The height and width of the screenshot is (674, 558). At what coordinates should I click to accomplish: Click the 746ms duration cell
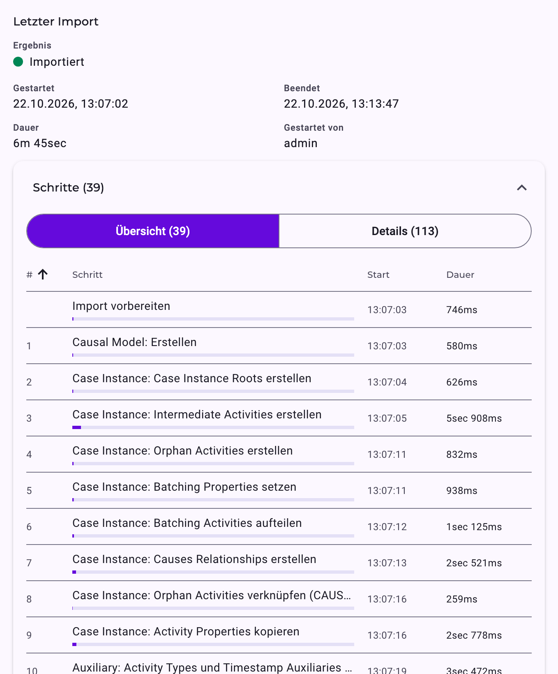click(x=462, y=310)
